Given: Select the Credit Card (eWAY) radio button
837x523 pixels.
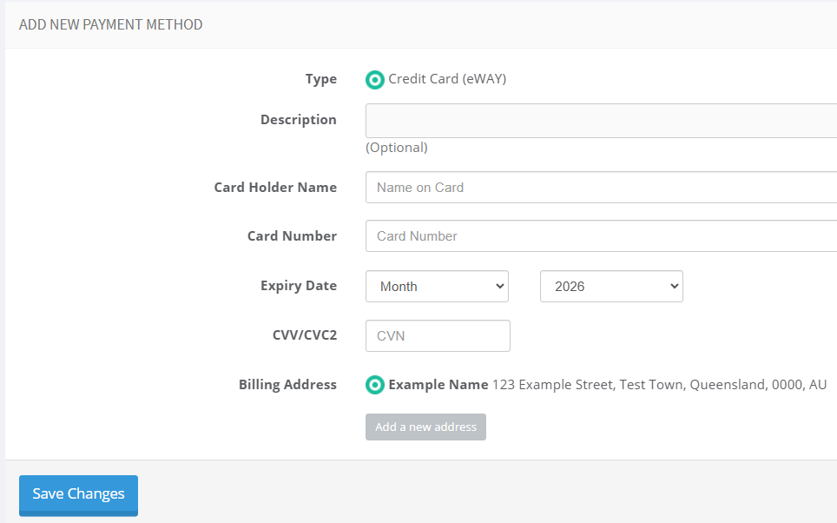Looking at the screenshot, I should coord(375,80).
